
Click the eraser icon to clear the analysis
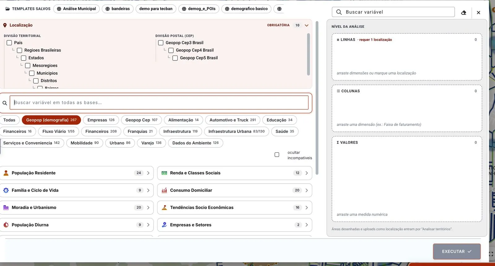(x=463, y=13)
